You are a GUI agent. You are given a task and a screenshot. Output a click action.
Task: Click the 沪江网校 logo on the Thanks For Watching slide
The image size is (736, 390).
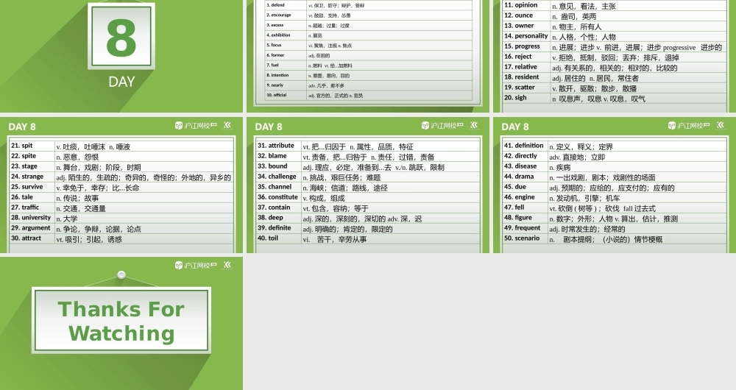[x=196, y=265]
